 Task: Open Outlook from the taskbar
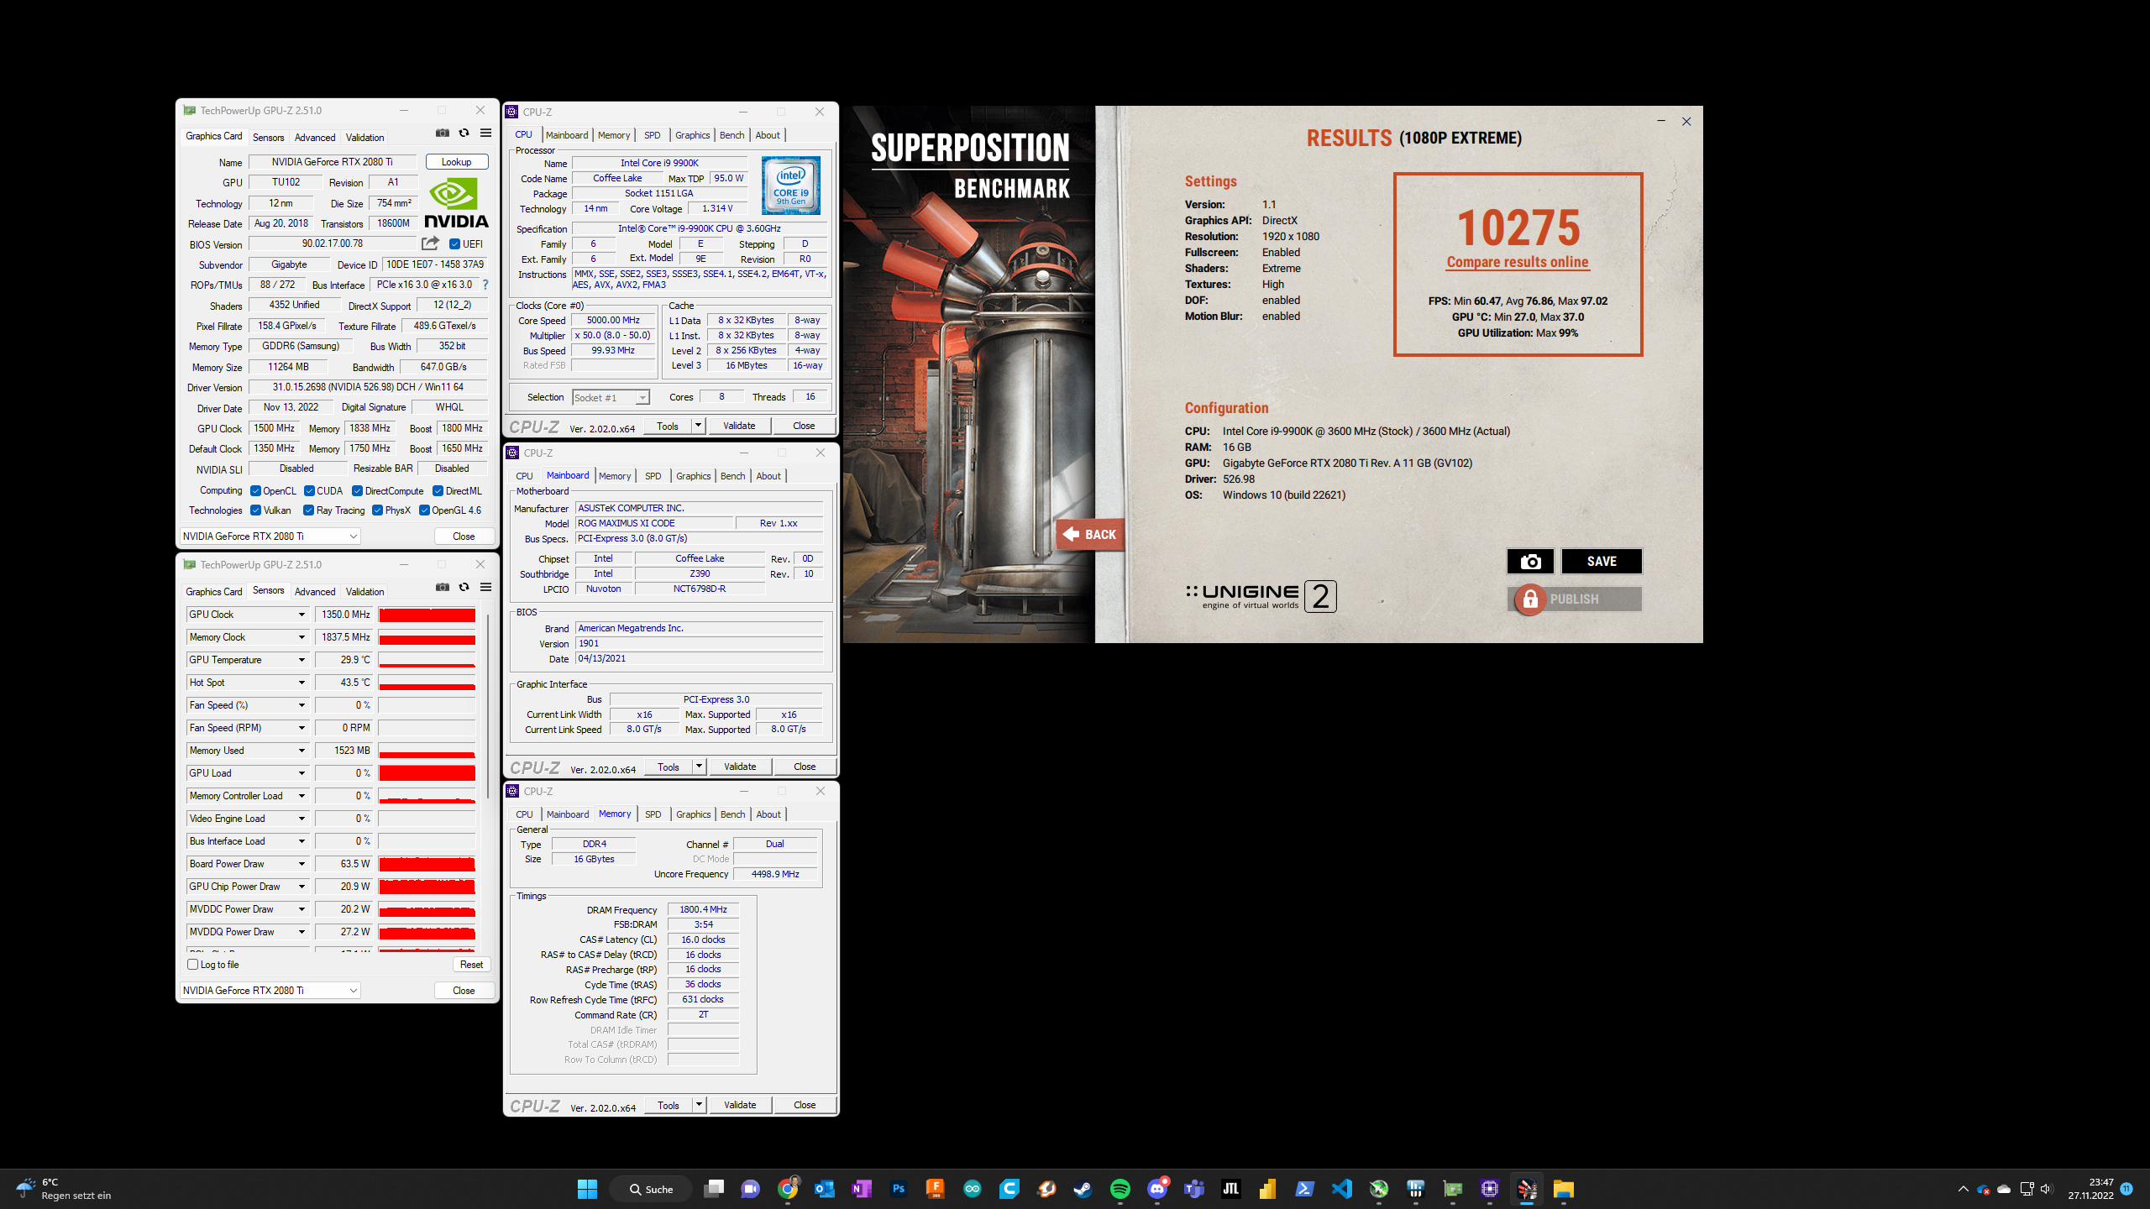[825, 1189]
